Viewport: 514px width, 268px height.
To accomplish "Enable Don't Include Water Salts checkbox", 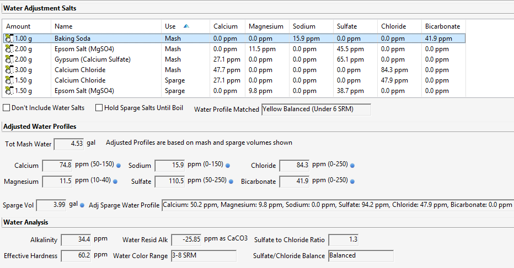I will point(6,108).
